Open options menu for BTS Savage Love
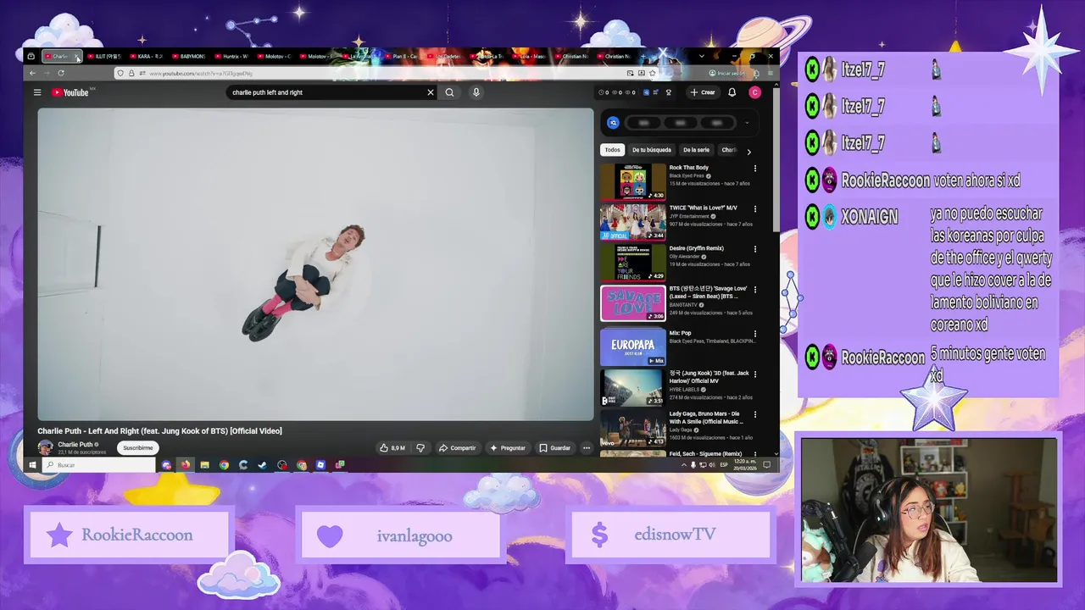 coord(755,290)
